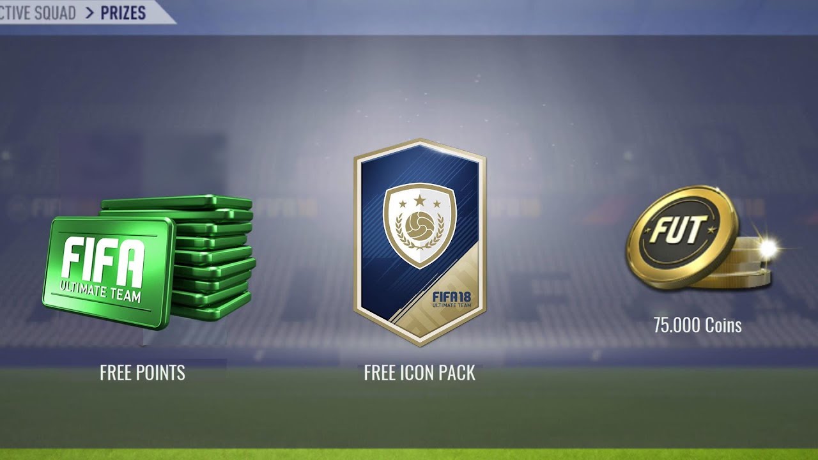This screenshot has width=818, height=460.
Task: Select the FREE POINTS label
Action: [x=143, y=372]
